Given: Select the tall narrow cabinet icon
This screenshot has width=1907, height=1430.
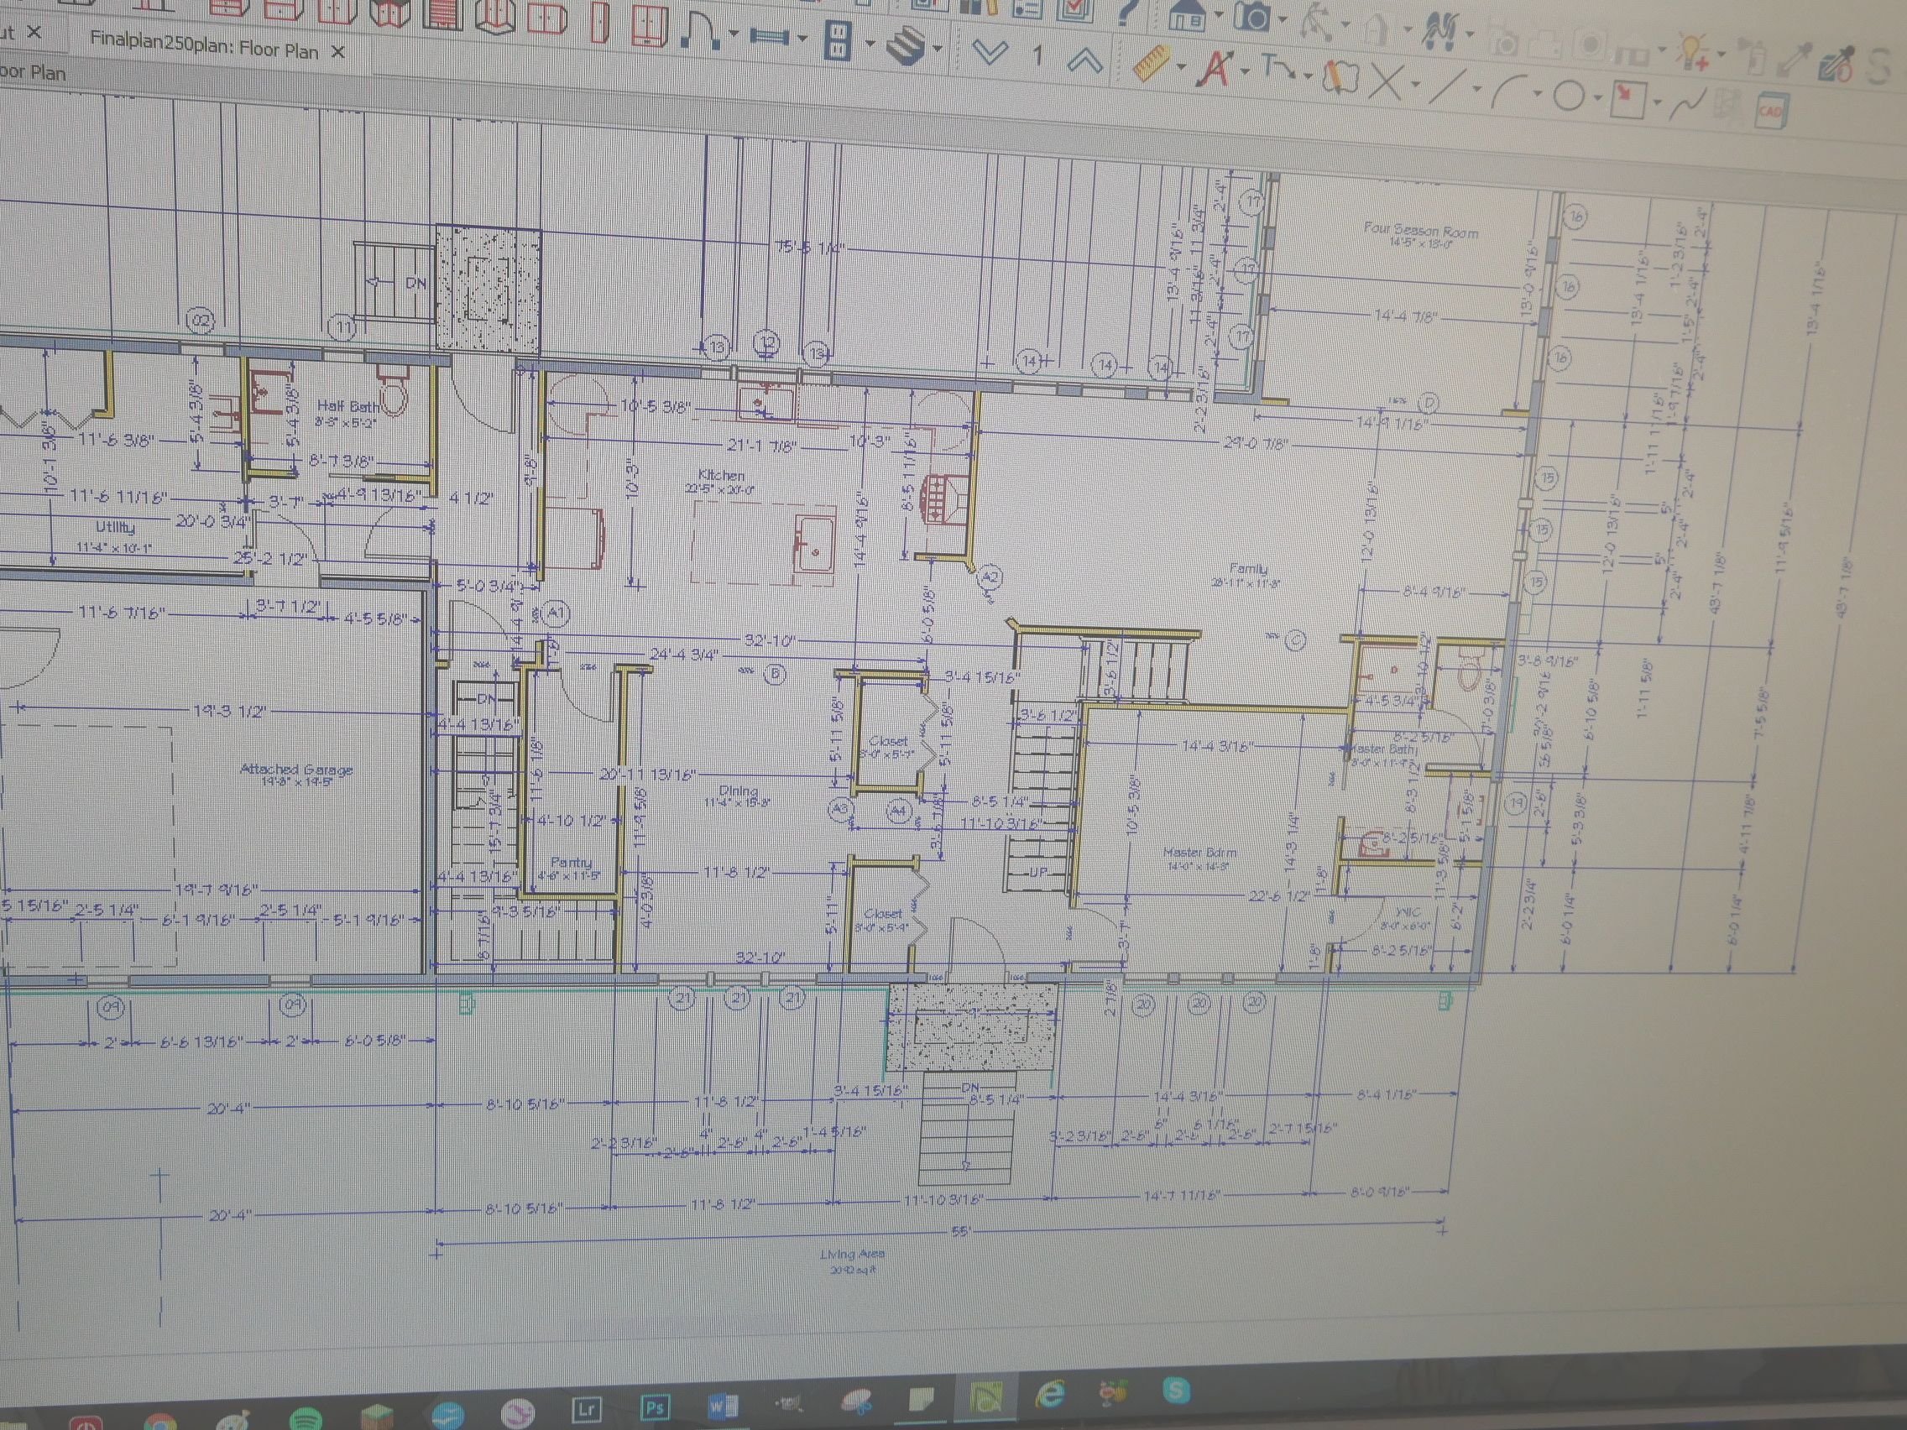Looking at the screenshot, I should pyautogui.click(x=600, y=21).
